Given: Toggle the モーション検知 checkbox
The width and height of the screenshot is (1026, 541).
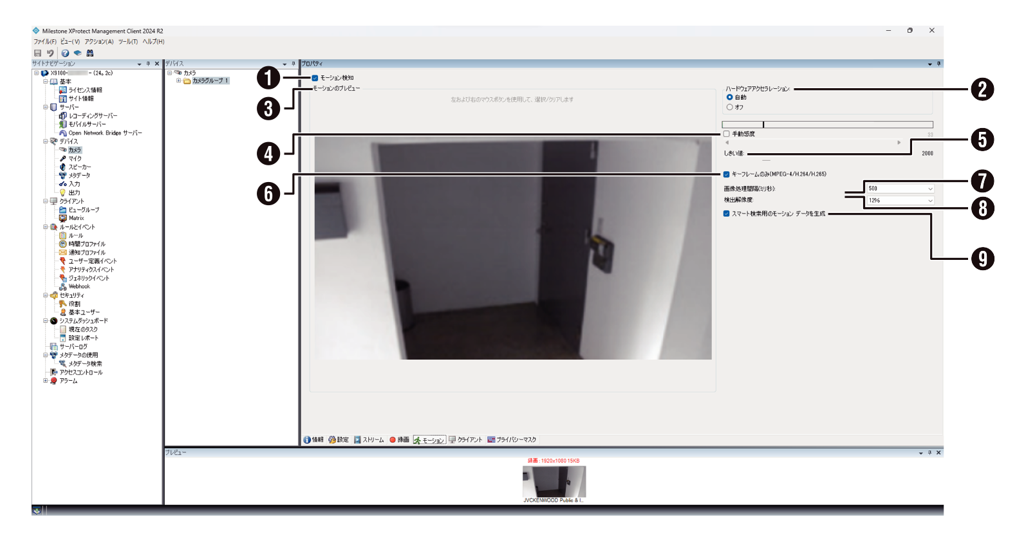Looking at the screenshot, I should pyautogui.click(x=315, y=78).
